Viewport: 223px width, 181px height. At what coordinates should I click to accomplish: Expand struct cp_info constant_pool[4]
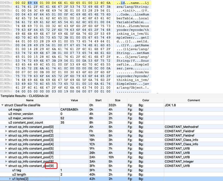point(6,144)
